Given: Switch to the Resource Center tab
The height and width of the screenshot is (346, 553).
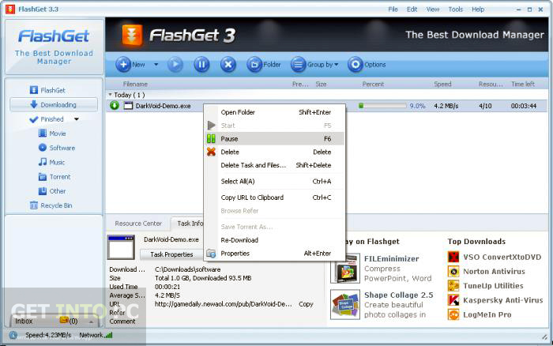Looking at the screenshot, I should (x=138, y=224).
